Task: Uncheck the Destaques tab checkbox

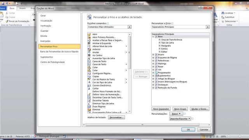Action: 156,85
